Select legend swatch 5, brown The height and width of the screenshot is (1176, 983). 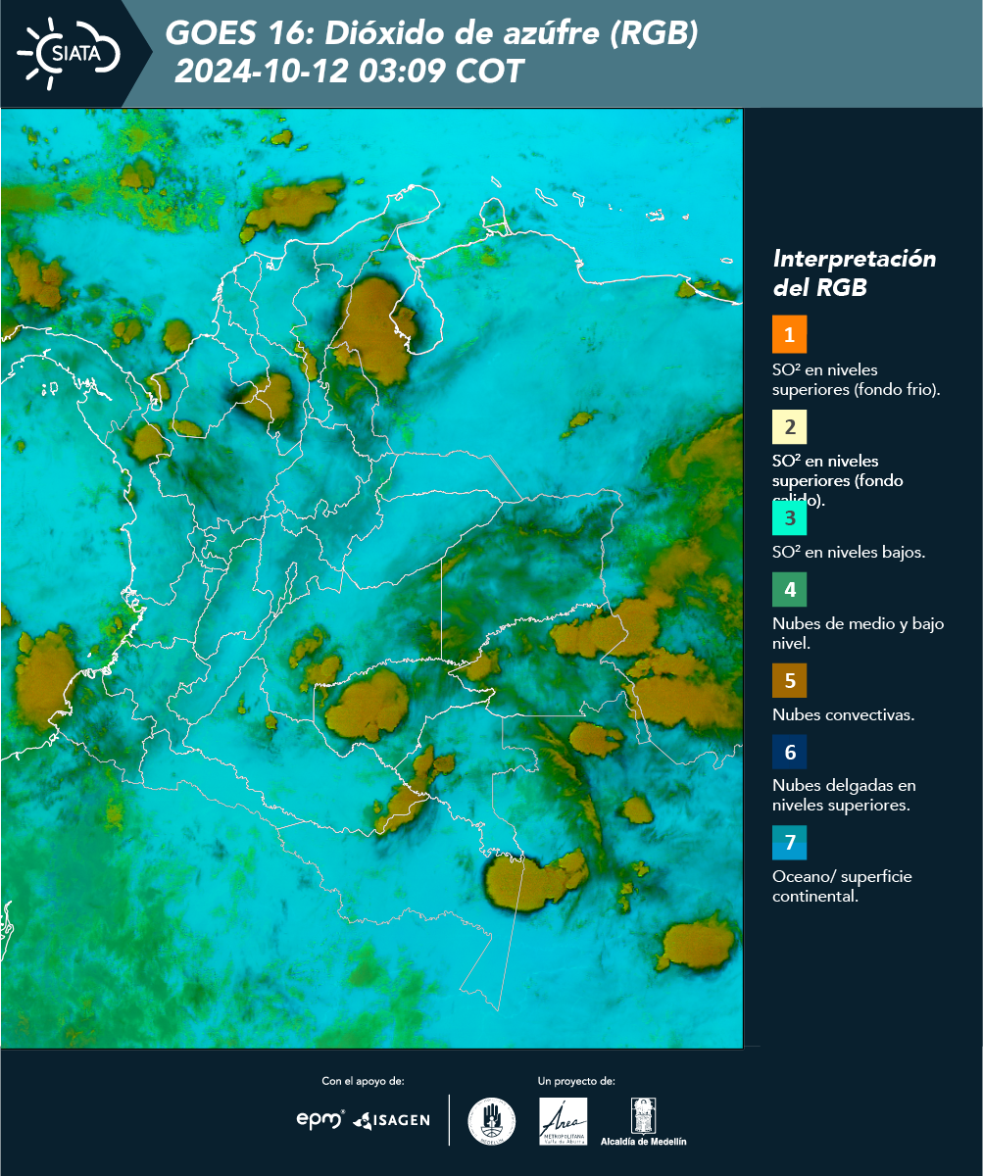click(x=789, y=679)
